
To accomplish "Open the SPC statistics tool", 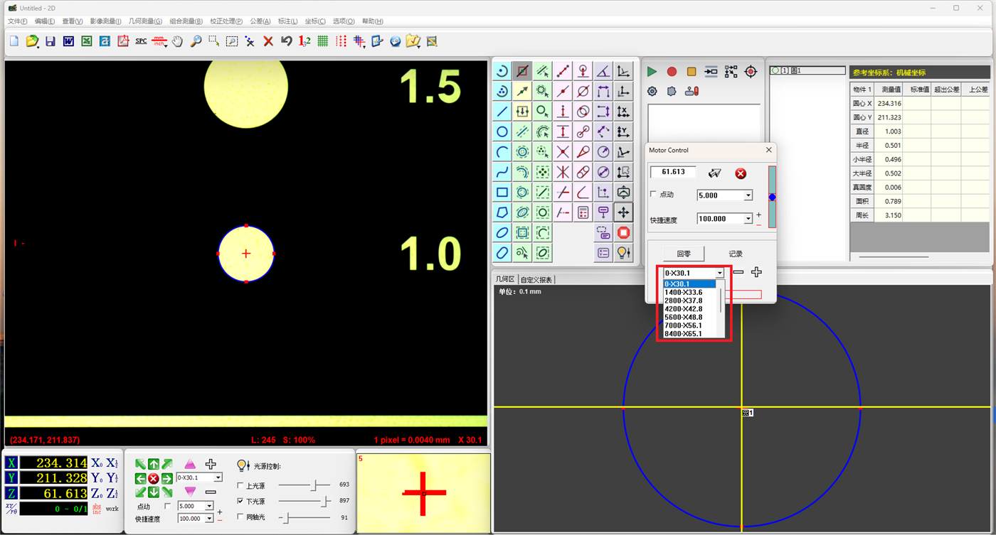I will [x=141, y=41].
